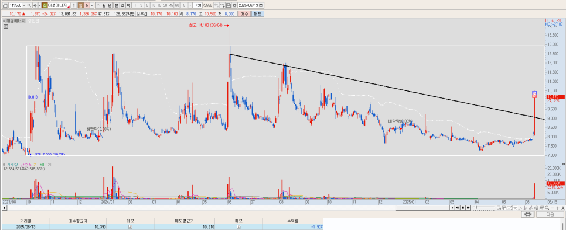The height and width of the screenshot is (230, 566).
Task: Stop the chart replay
Action: click(463, 208)
